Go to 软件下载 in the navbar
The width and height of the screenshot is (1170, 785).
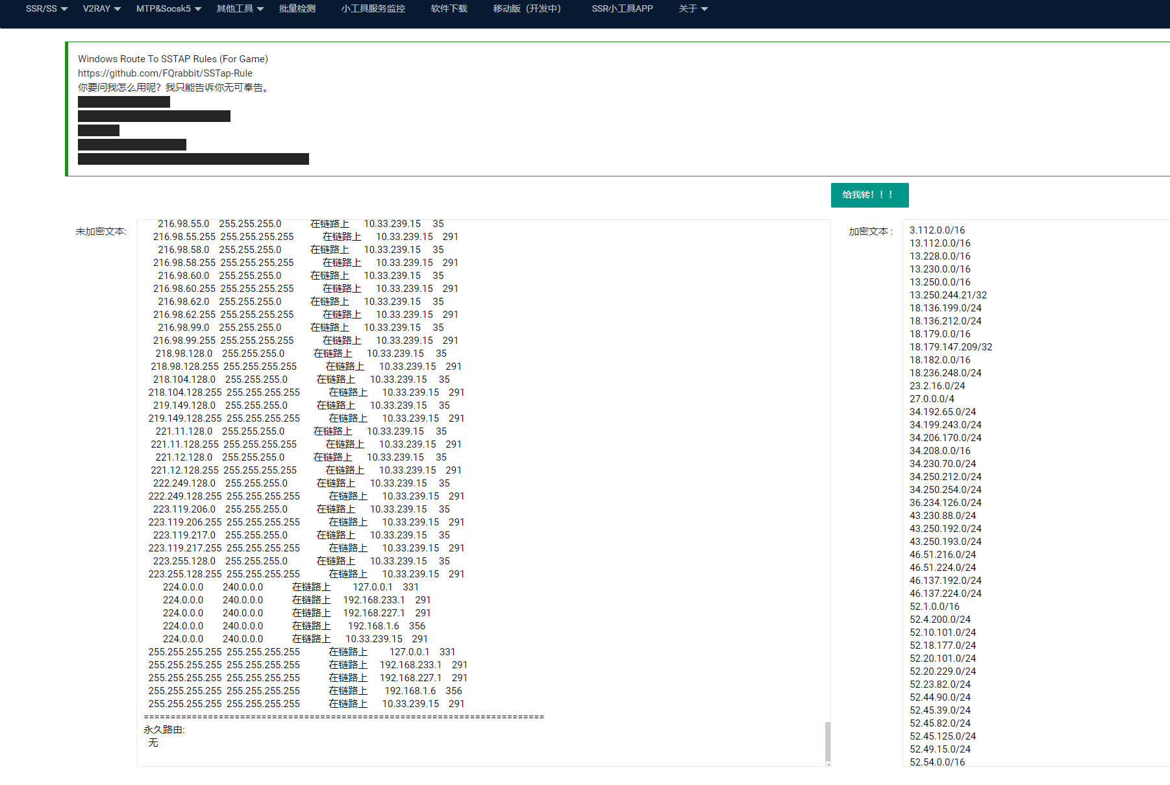pos(448,8)
